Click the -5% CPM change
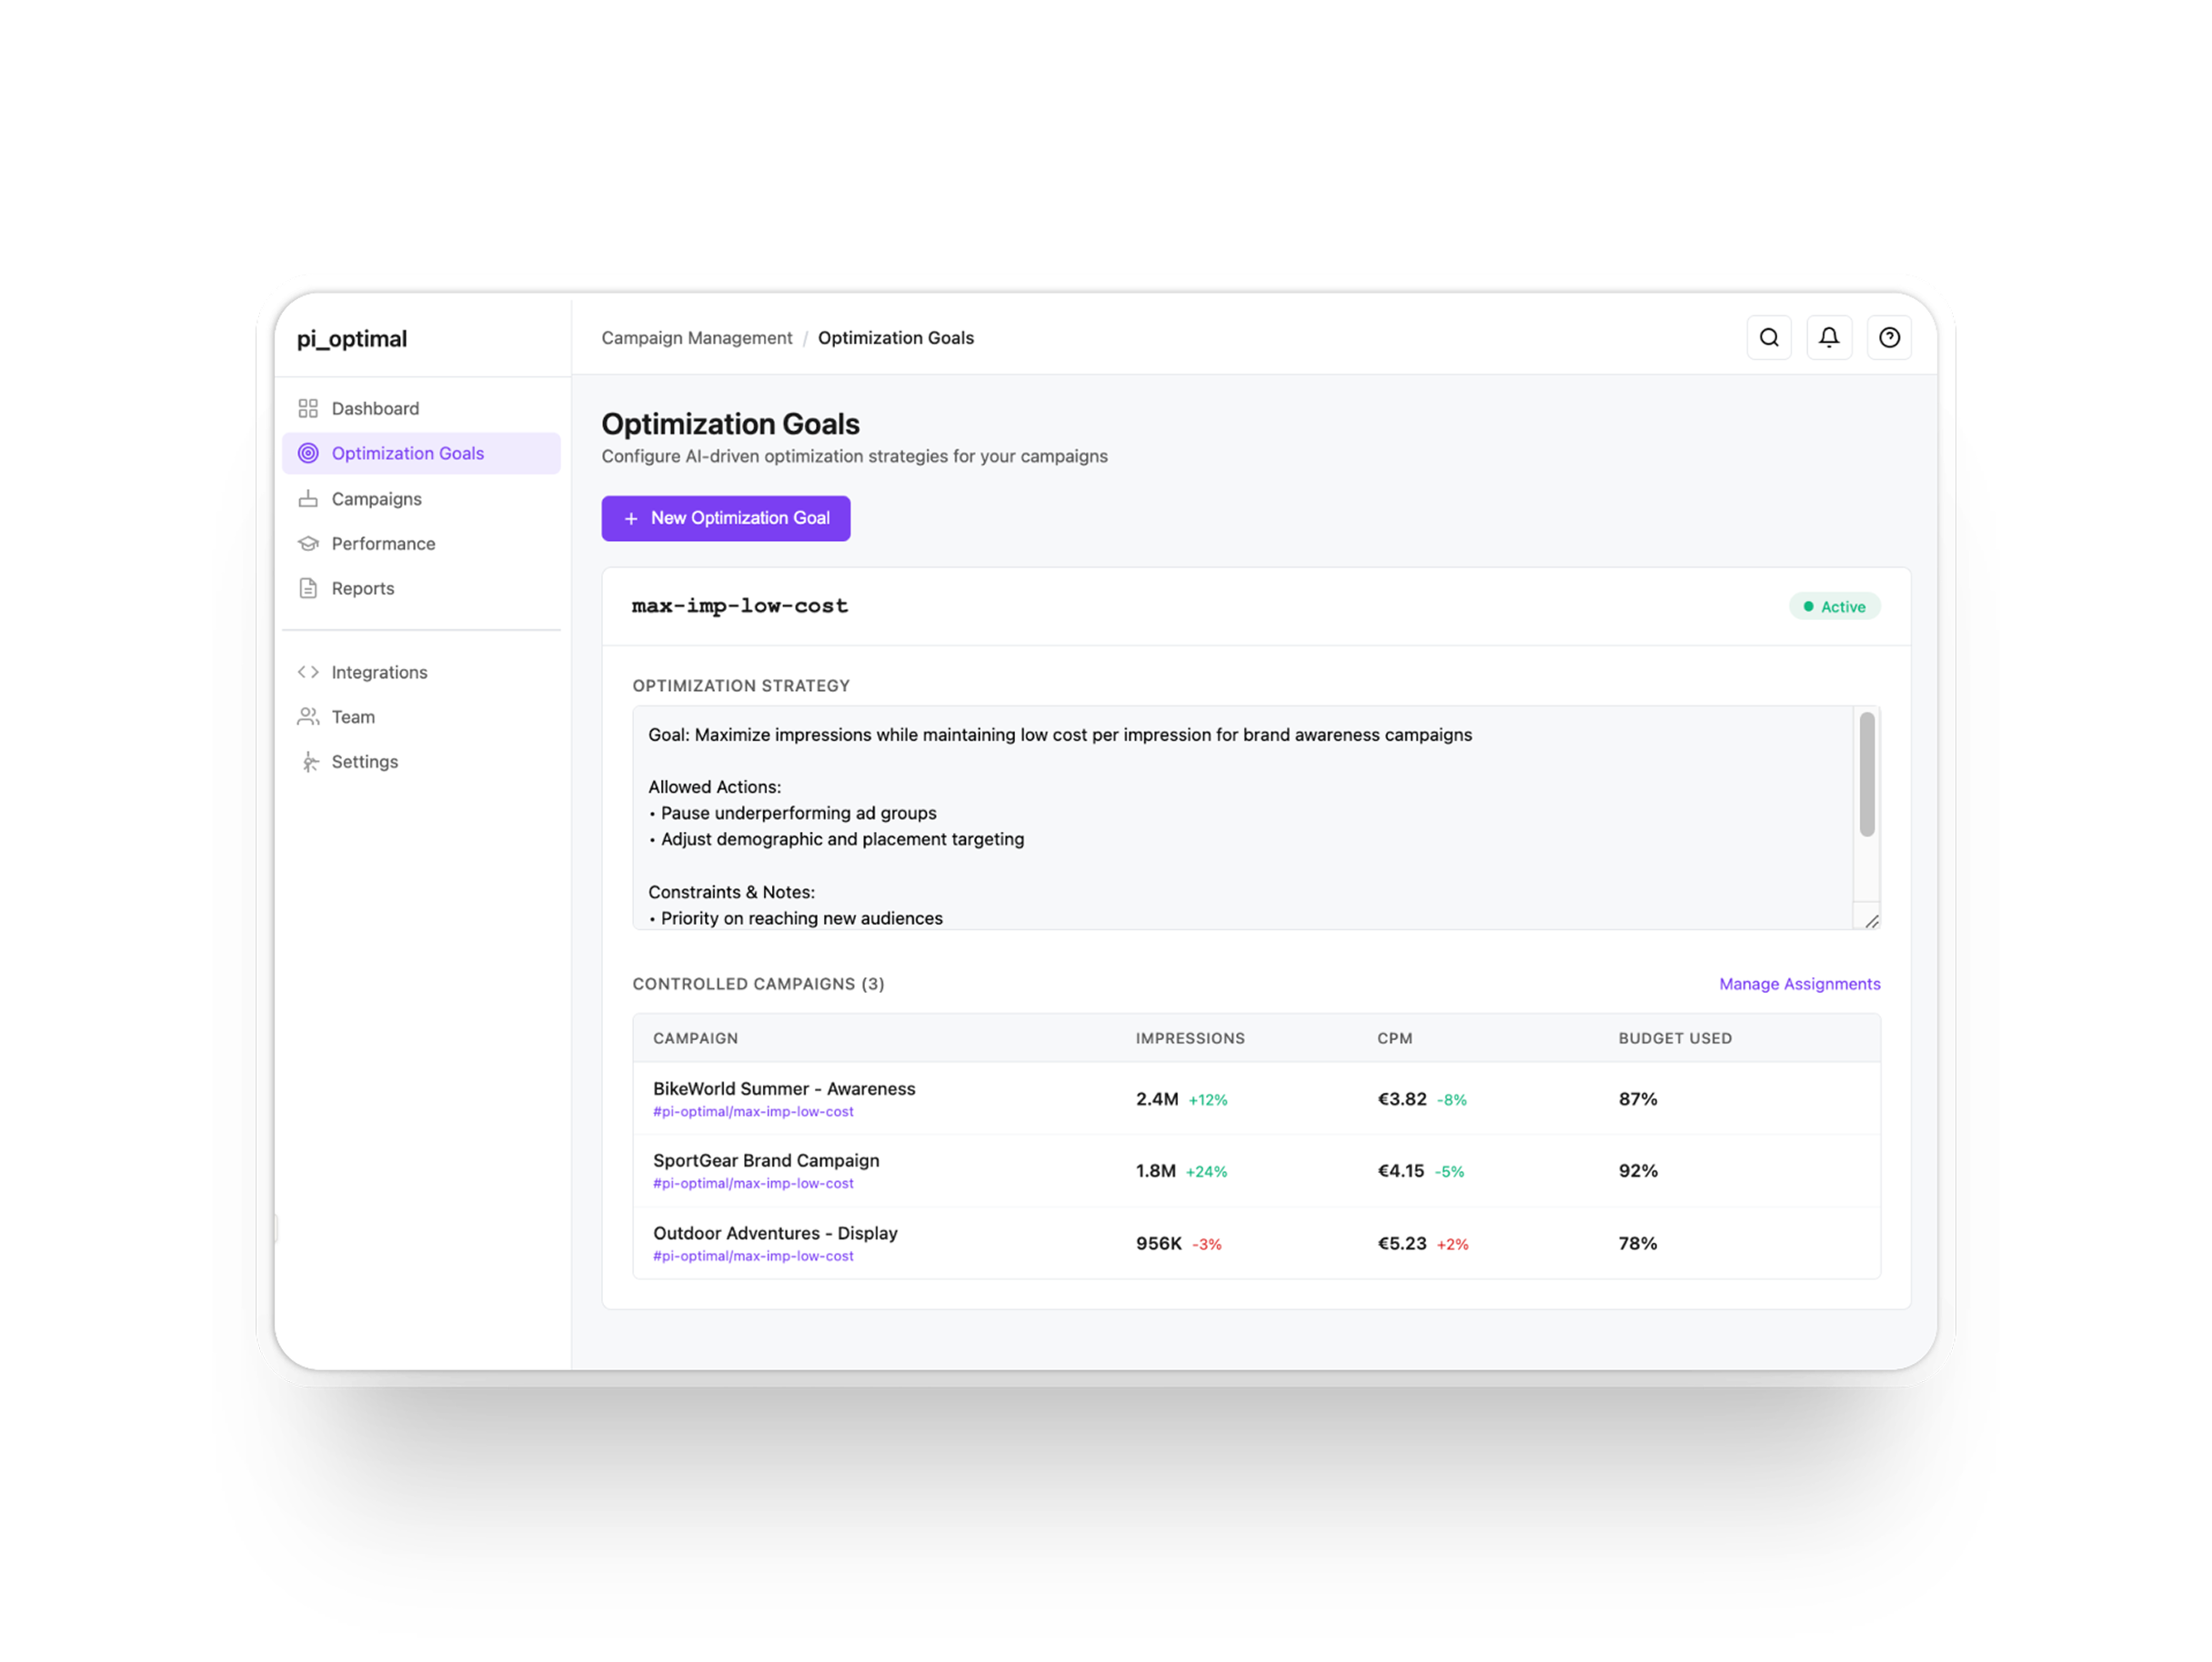2212x1662 pixels. pos(1449,1172)
